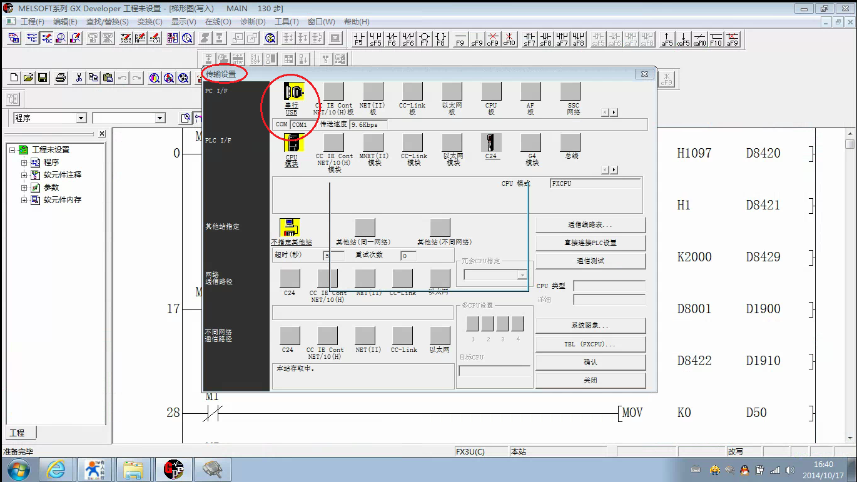Click the COM1 port field
This screenshot has width=857, height=482.
(303, 124)
